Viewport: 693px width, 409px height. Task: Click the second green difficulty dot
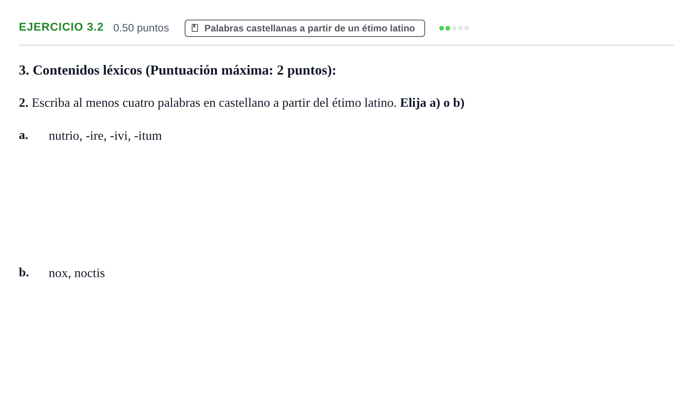(448, 28)
